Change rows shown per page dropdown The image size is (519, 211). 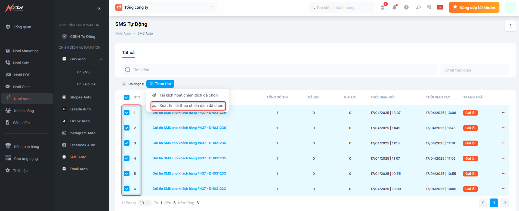click(x=144, y=203)
